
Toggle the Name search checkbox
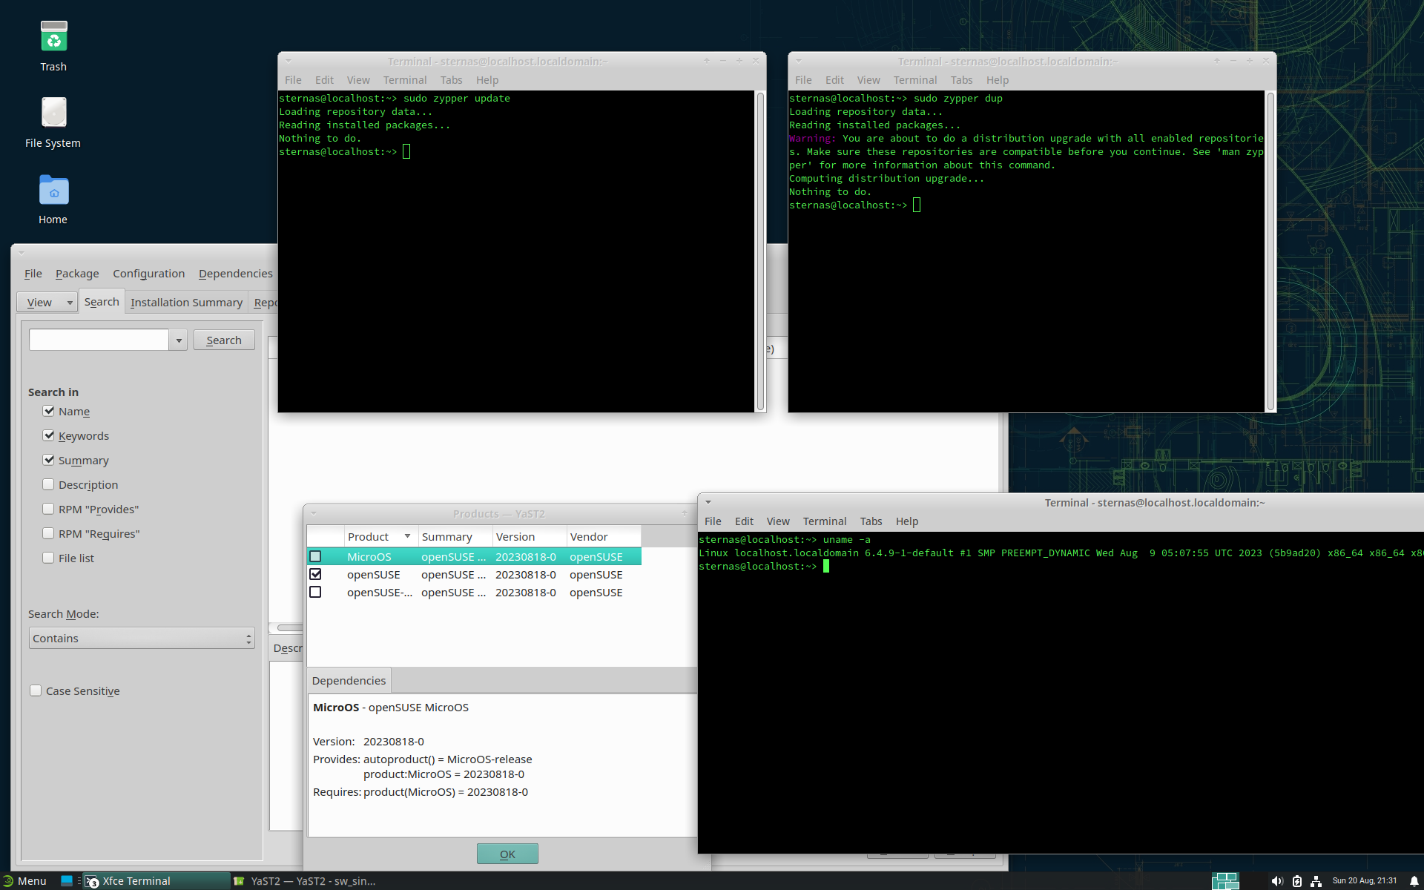coord(48,411)
